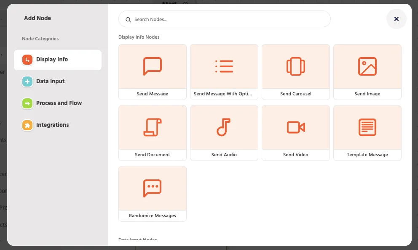Click the Template Message label
Screen dimensions: 418x250
click(x=367, y=155)
